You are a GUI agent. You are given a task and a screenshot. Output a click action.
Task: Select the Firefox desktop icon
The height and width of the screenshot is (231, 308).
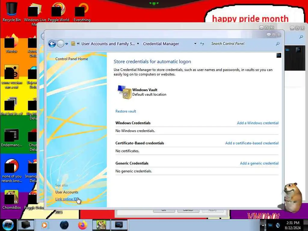tap(12, 43)
